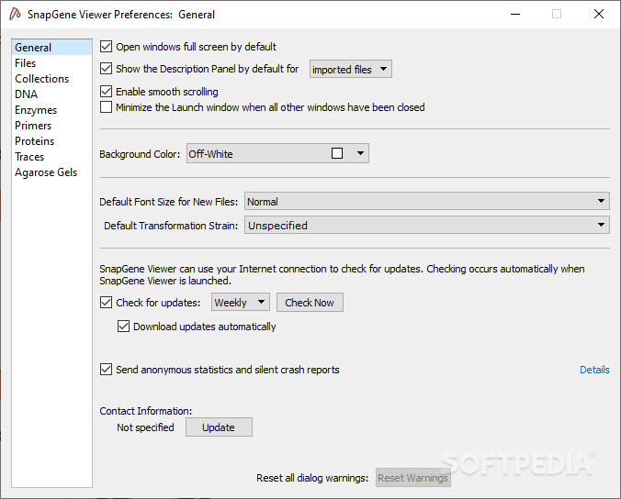The height and width of the screenshot is (499, 621).
Task: Minimize the Preferences window
Action: point(515,15)
